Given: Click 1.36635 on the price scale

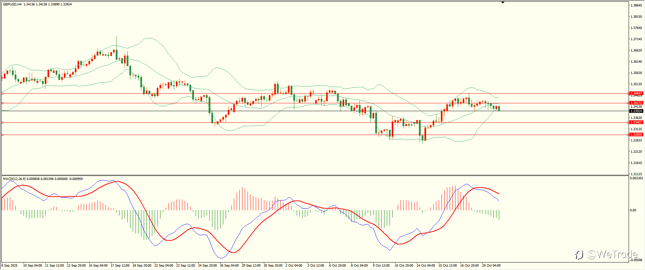Looking at the screenshot, I should click(x=636, y=50).
